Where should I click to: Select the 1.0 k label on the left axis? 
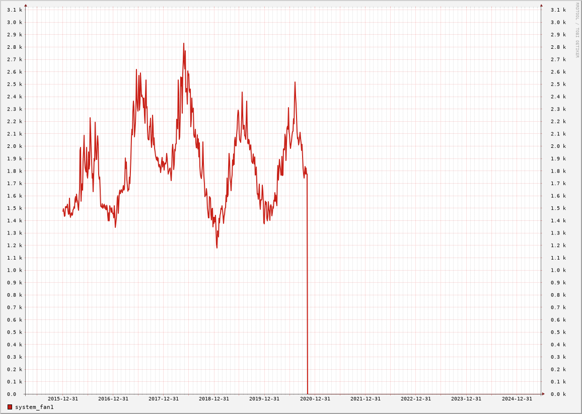(x=15, y=270)
